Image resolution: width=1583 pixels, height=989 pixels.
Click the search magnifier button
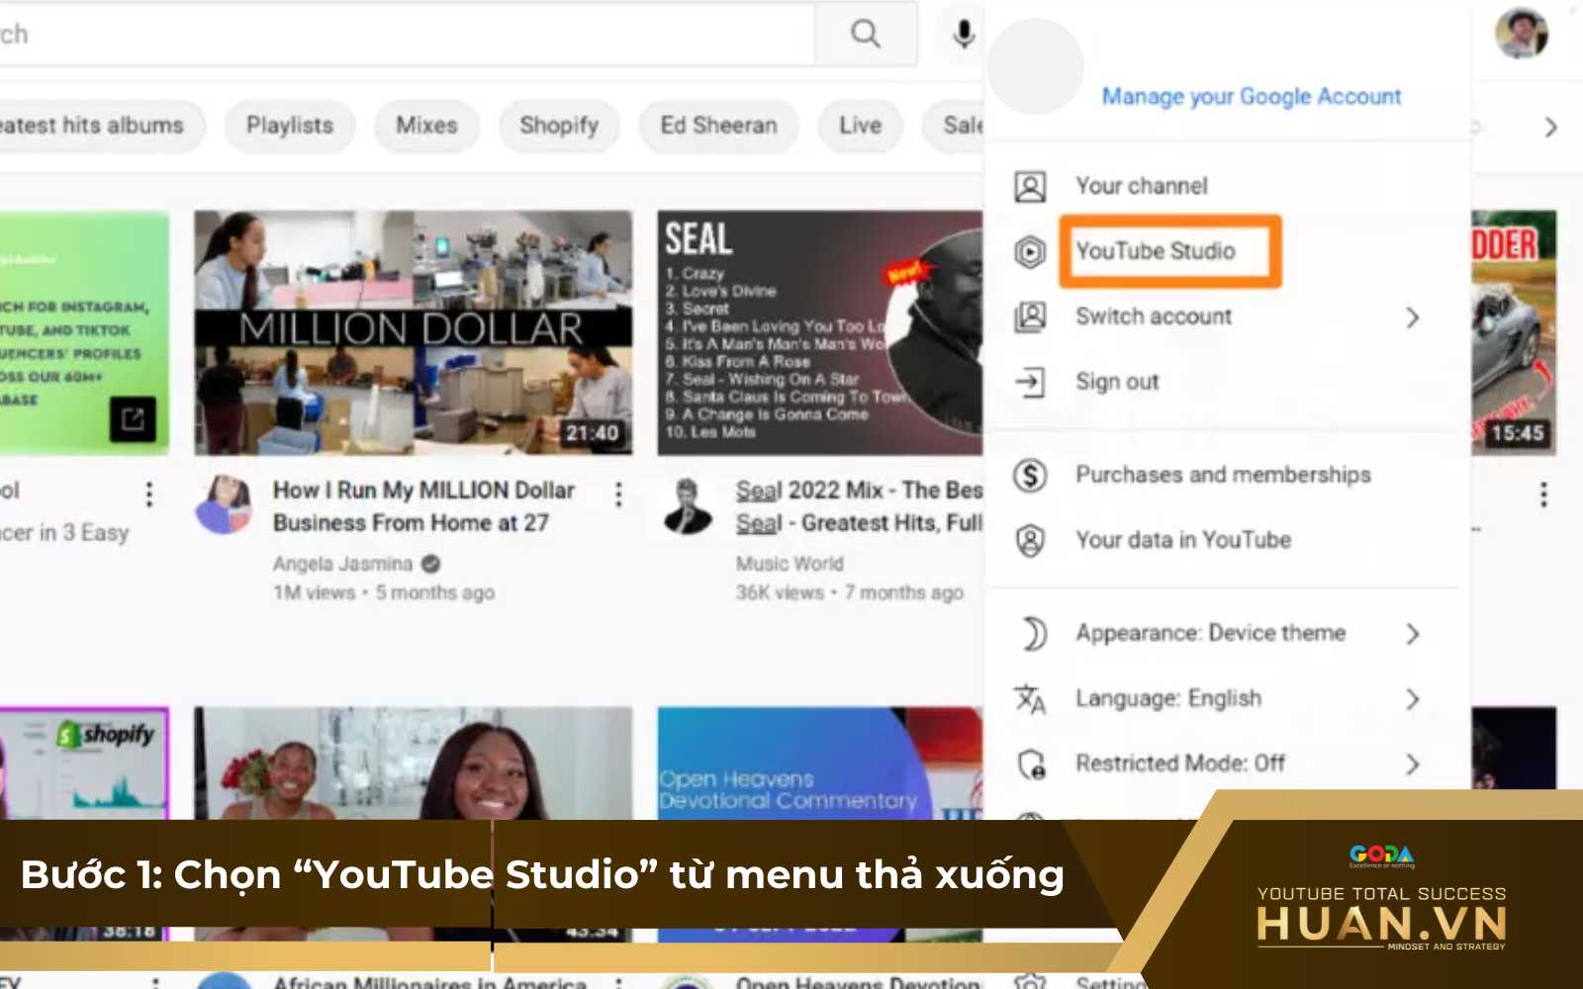tap(866, 34)
